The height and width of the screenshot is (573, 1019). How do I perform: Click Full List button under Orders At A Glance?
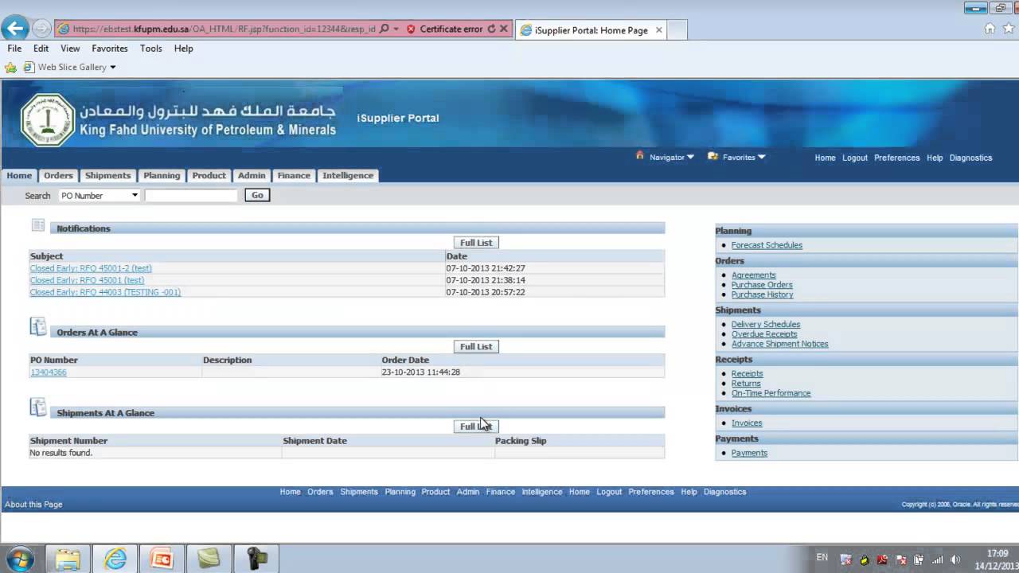476,347
